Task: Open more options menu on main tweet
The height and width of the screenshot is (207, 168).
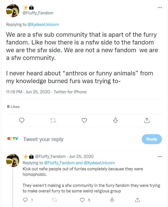Action: (x=160, y=7)
